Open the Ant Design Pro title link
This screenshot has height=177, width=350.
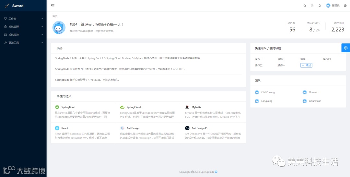click(201, 128)
